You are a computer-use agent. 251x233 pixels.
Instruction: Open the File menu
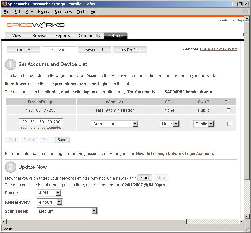[x=6, y=12]
